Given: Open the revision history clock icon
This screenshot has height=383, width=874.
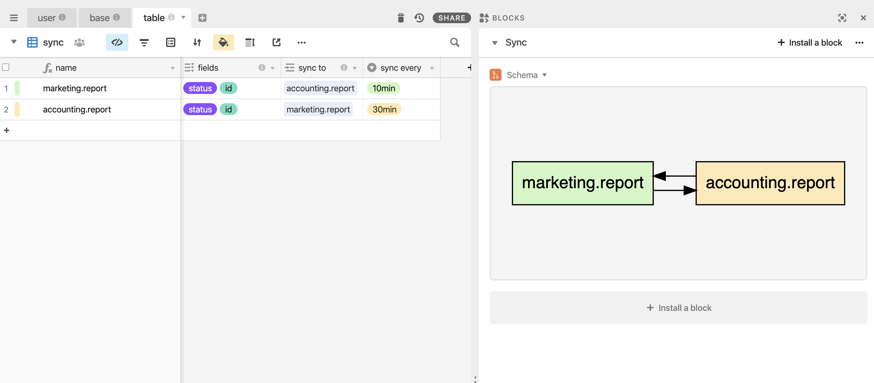Looking at the screenshot, I should coord(419,18).
